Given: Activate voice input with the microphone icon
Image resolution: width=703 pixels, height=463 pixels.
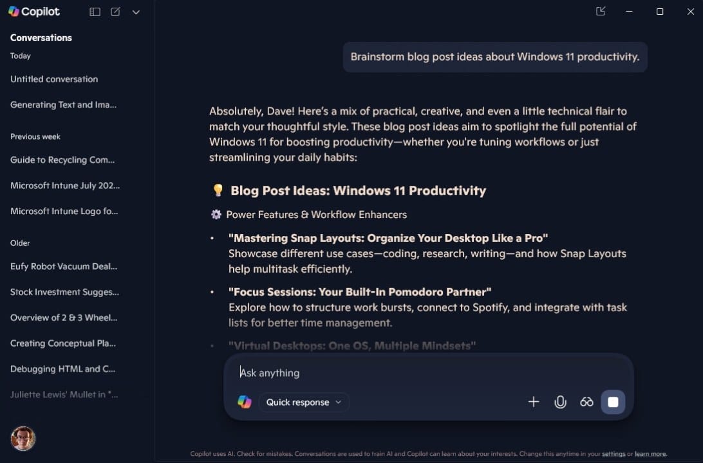Looking at the screenshot, I should tap(560, 402).
